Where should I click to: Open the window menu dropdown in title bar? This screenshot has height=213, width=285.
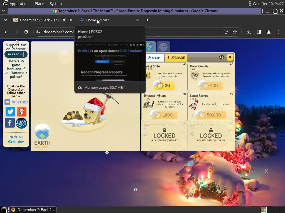(3, 11)
